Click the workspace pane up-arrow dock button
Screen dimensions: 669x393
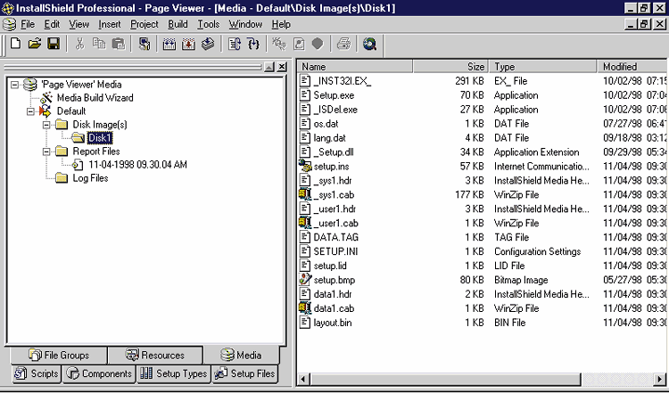pos(269,67)
